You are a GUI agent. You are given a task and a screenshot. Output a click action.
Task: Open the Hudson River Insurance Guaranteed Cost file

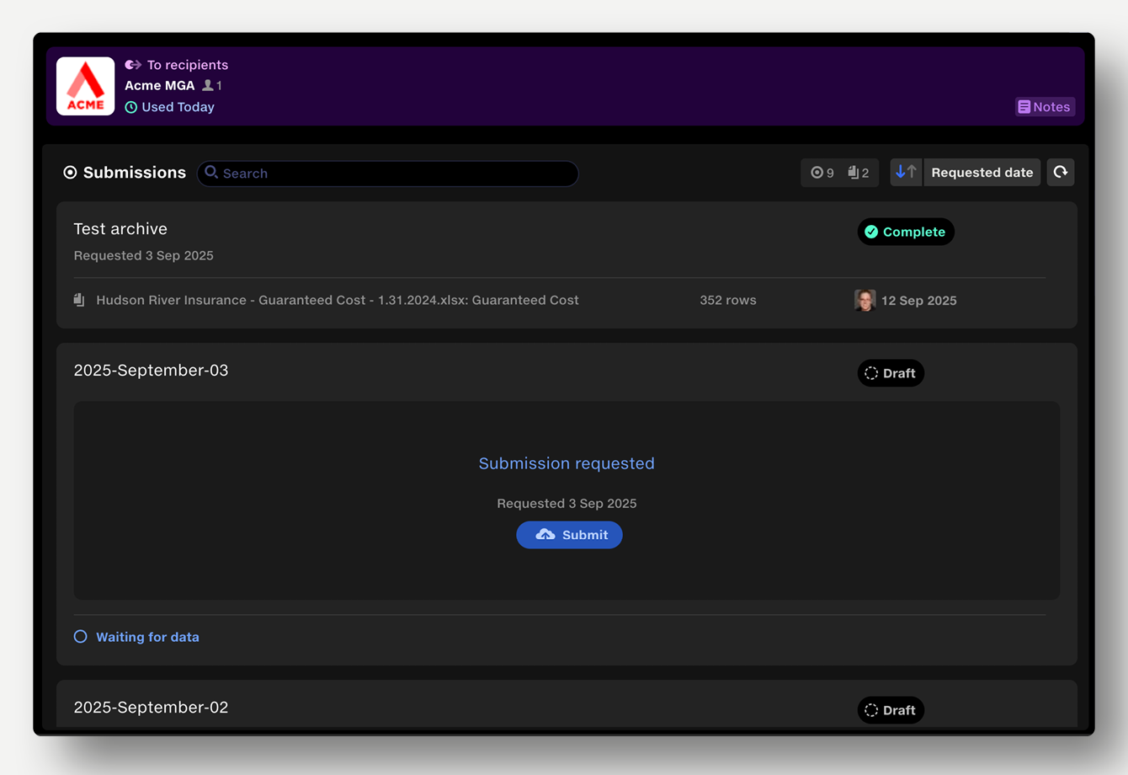tap(337, 299)
